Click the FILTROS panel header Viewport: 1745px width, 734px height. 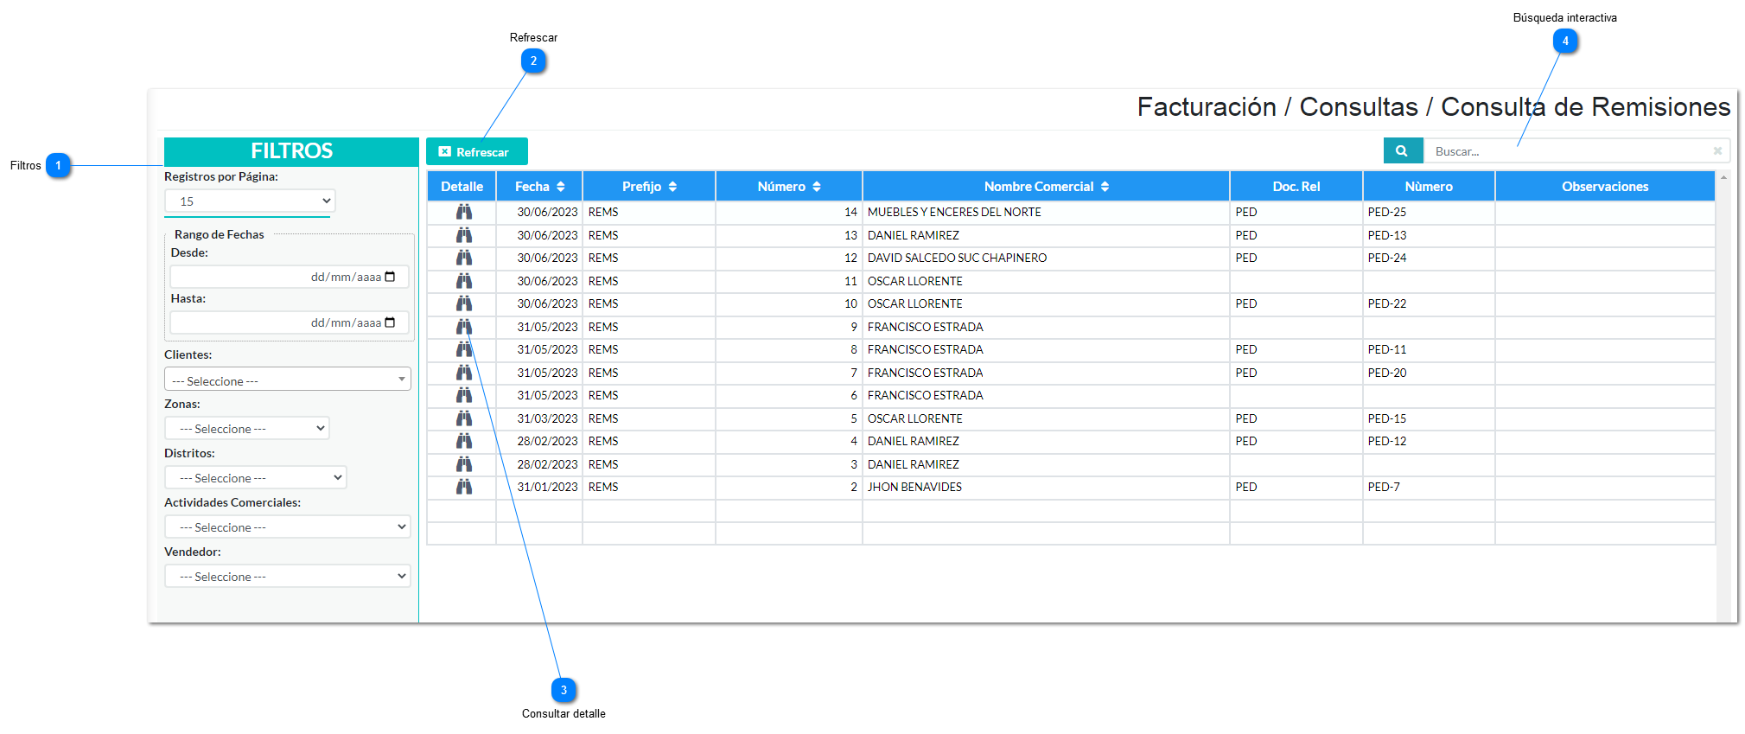tap(291, 151)
